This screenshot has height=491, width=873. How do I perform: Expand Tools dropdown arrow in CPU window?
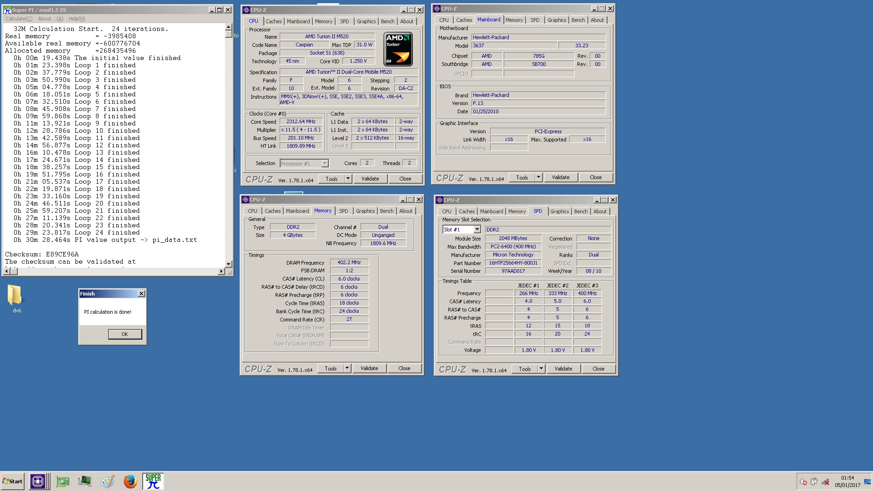348,179
